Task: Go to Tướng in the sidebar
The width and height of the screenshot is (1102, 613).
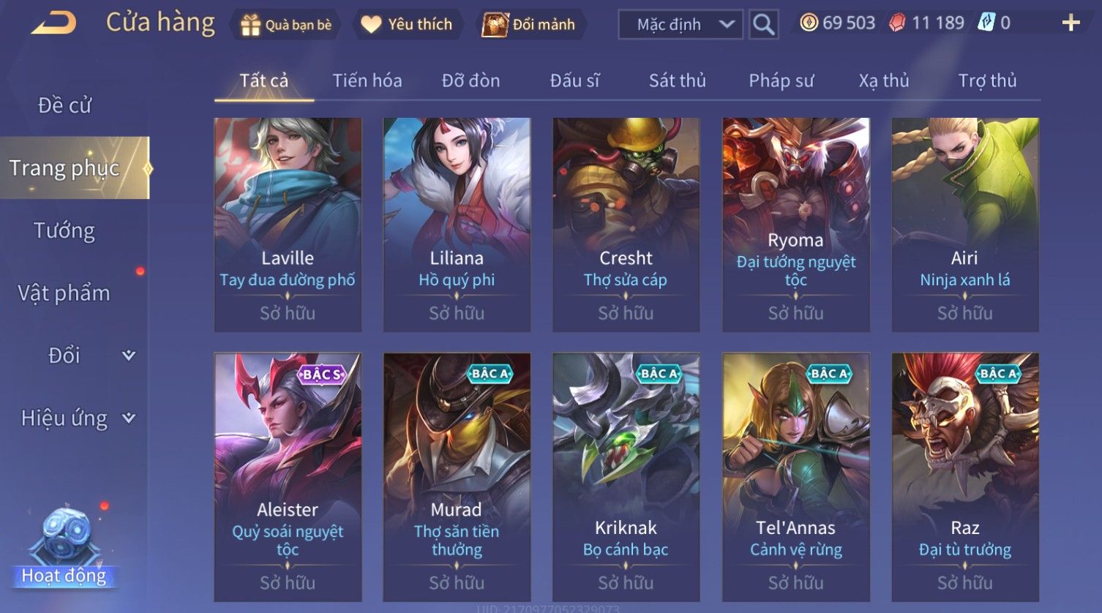Action: coord(64,230)
